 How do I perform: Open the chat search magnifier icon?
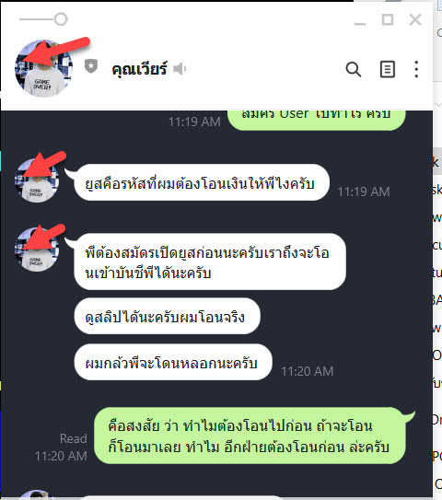point(354,69)
